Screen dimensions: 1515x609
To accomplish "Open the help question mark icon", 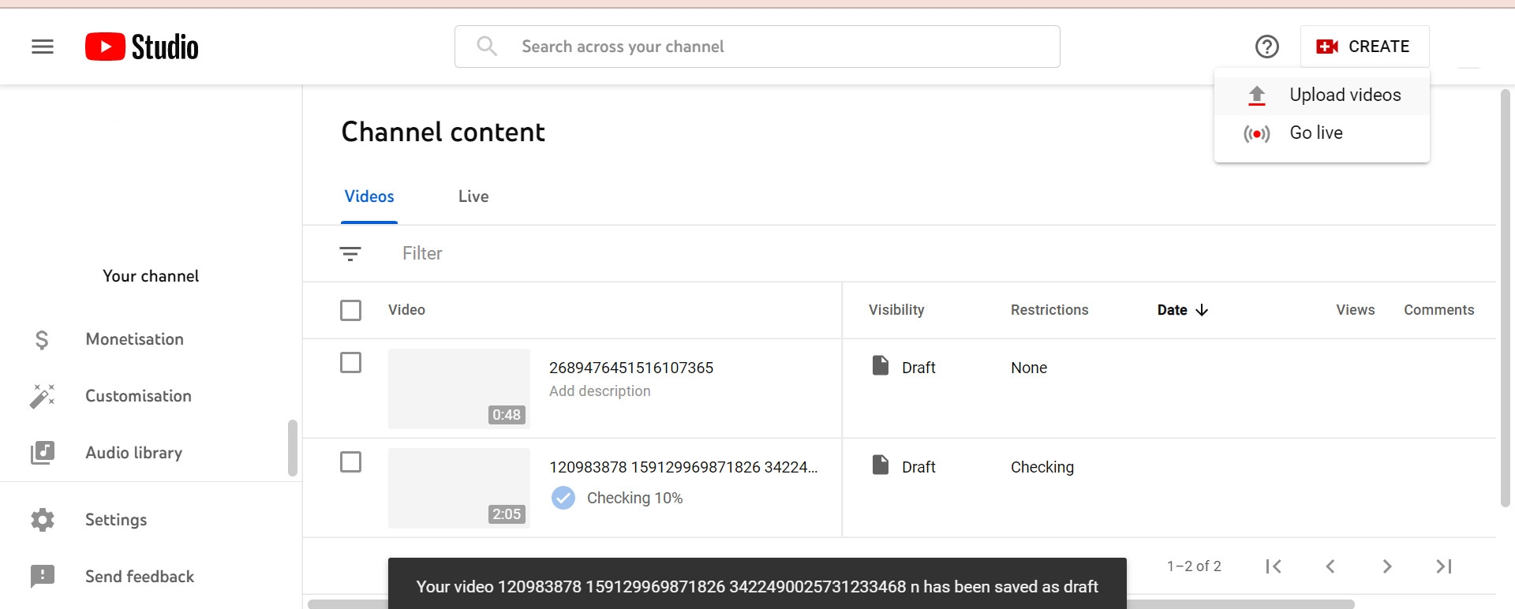I will point(1266,47).
